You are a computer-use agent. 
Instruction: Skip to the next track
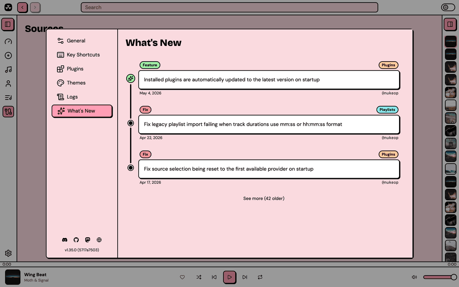coord(245,277)
